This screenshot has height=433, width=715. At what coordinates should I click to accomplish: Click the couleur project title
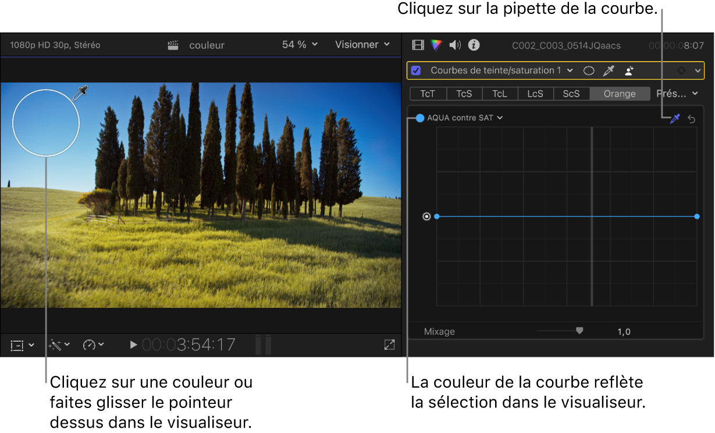tap(207, 45)
